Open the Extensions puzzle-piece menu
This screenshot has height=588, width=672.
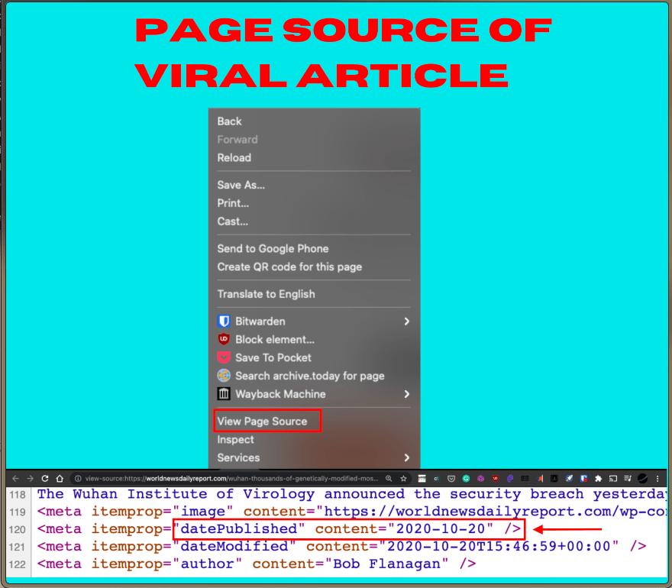point(598,478)
